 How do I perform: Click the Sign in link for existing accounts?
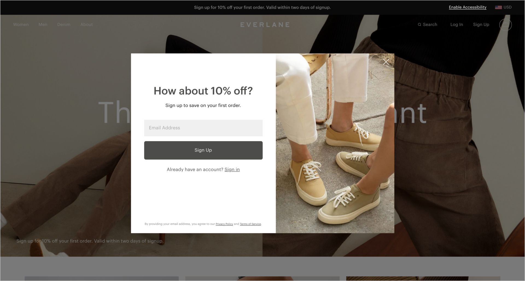tap(232, 169)
